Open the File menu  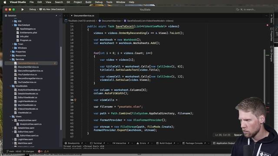point(32,2)
